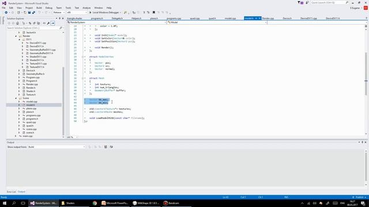Select GeometryBuffer.h in Solution Explorer

[x=35, y=74]
